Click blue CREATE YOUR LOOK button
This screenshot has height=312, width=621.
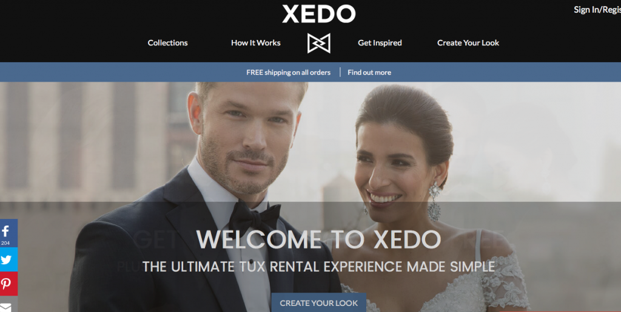[x=319, y=302]
